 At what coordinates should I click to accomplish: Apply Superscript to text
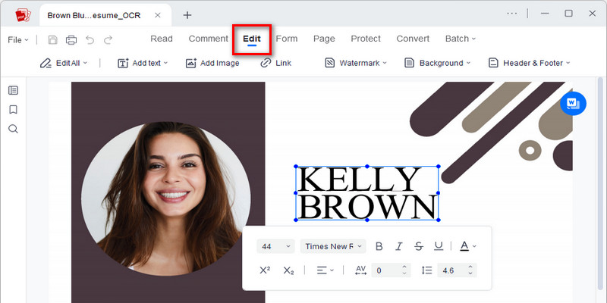tap(265, 270)
